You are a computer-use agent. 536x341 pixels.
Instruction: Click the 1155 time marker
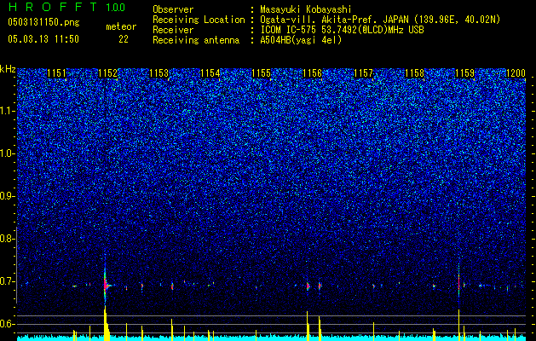coord(261,73)
